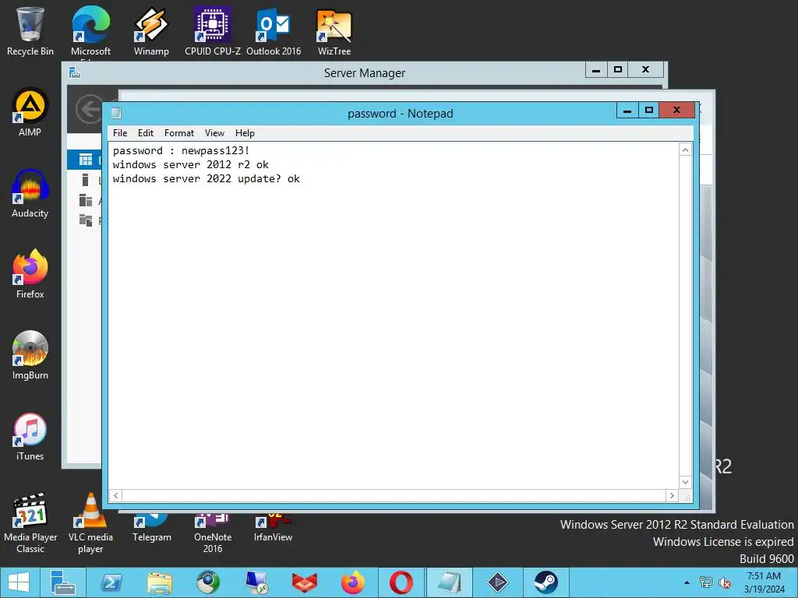The width and height of the screenshot is (798, 598).
Task: Launch PowerShell from the taskbar
Action: pyautogui.click(x=111, y=582)
